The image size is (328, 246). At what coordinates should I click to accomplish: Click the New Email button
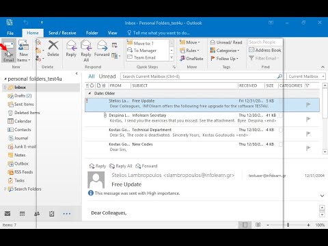8,51
